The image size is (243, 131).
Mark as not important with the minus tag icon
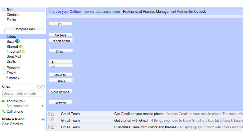tap(53, 66)
